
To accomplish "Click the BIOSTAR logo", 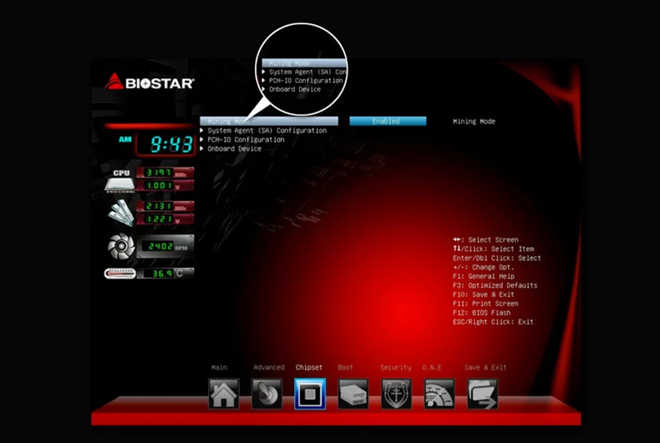I will coord(149,81).
